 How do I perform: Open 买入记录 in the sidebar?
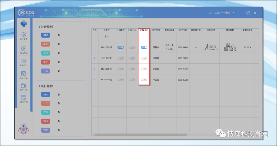pos(24,75)
